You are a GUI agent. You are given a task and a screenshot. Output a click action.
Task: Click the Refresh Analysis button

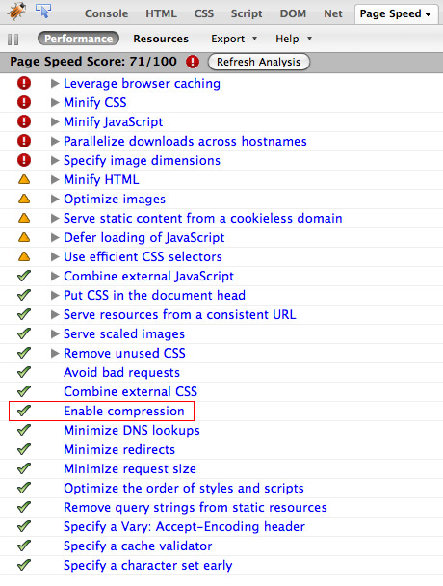pos(258,62)
